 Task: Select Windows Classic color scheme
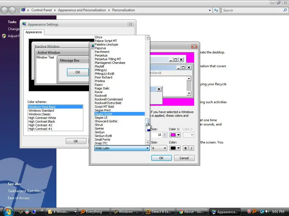pyautogui.click(x=55, y=114)
